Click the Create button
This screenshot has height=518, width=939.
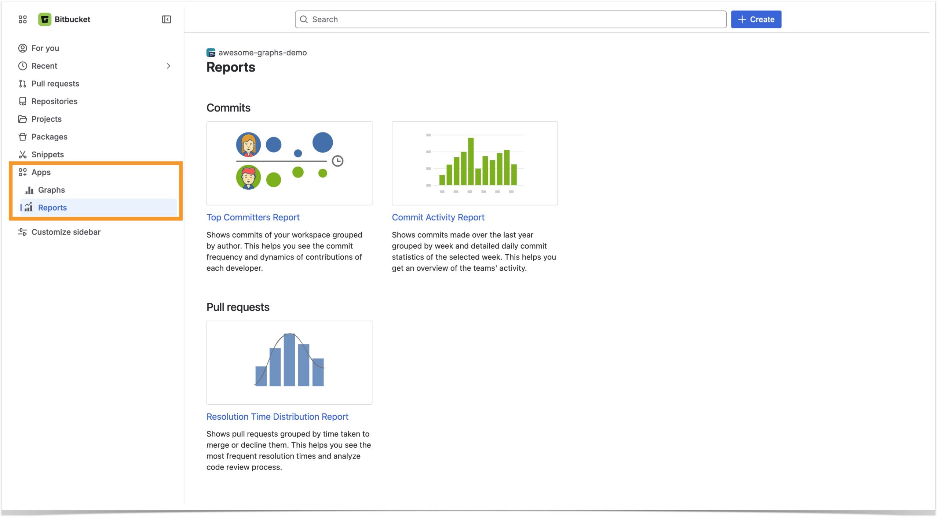pos(756,19)
